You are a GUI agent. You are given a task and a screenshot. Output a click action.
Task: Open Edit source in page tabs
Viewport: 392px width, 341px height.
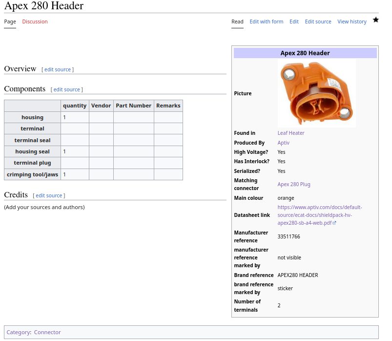(x=318, y=21)
